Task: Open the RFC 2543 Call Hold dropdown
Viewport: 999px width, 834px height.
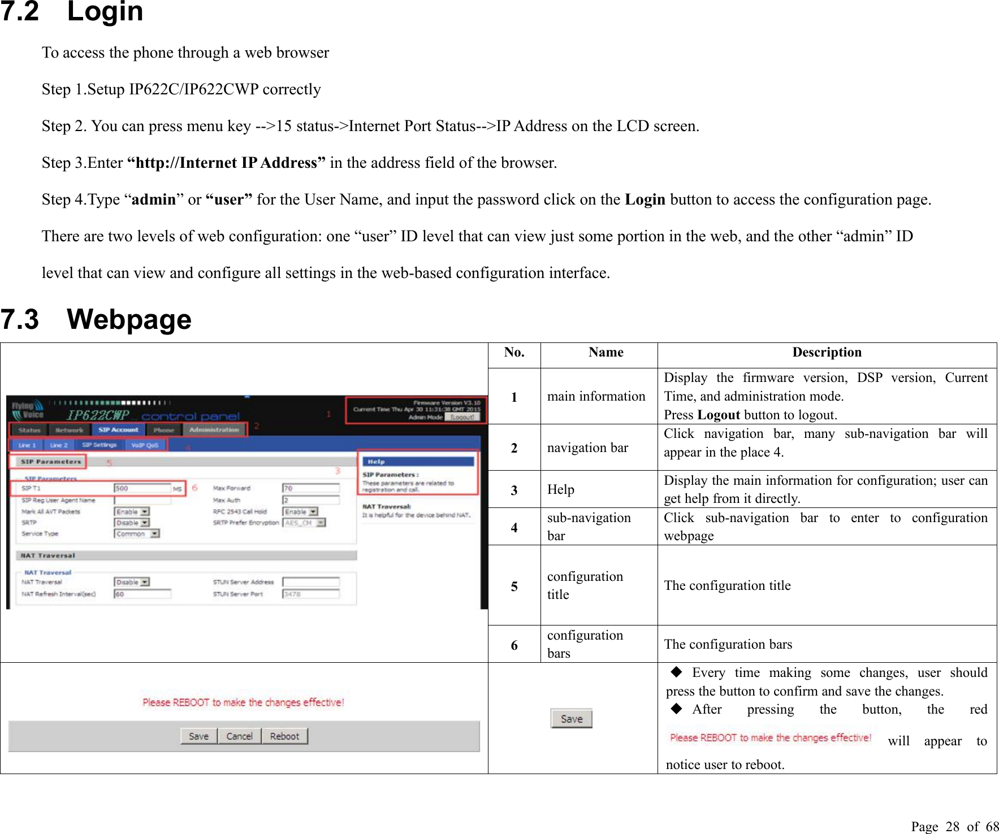Action: click(300, 511)
